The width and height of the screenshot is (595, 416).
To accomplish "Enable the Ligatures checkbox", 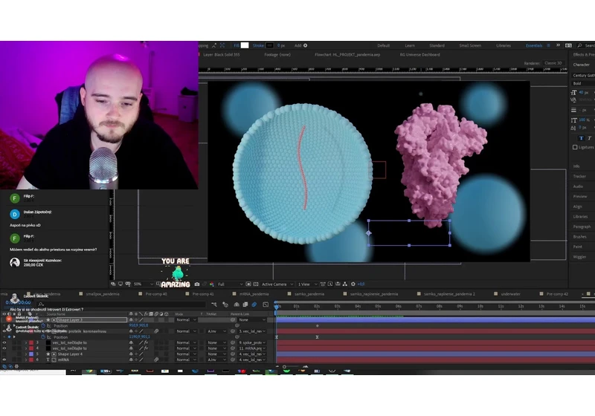I will tap(575, 147).
